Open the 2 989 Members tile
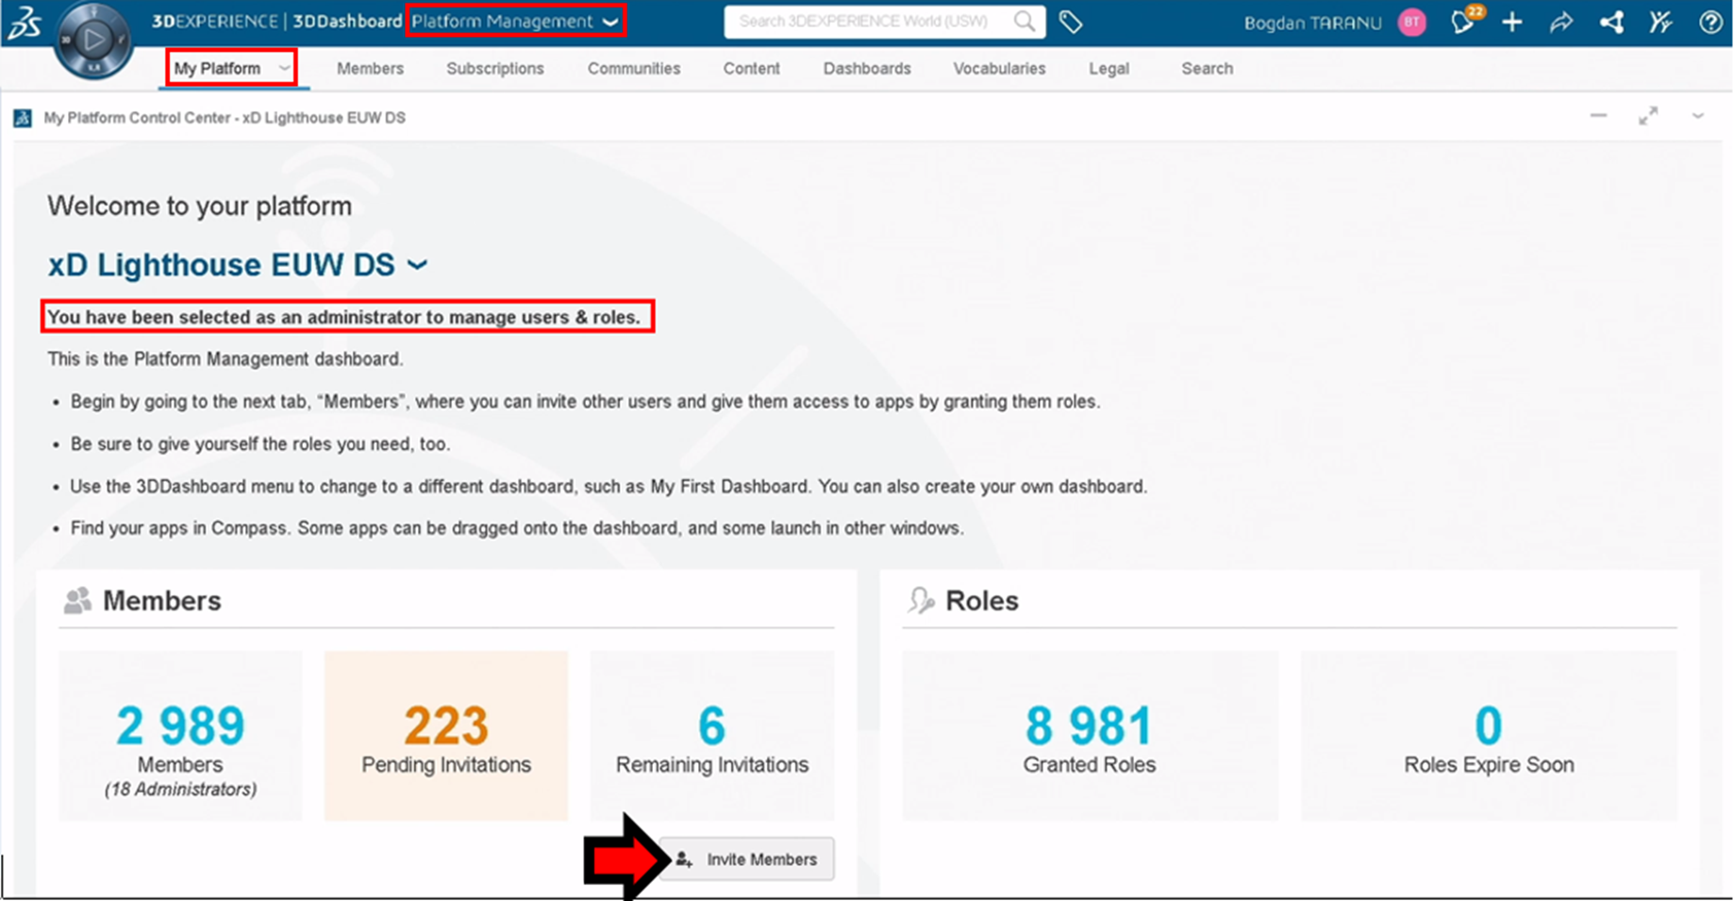Image resolution: width=1734 pixels, height=901 pixels. (x=180, y=736)
